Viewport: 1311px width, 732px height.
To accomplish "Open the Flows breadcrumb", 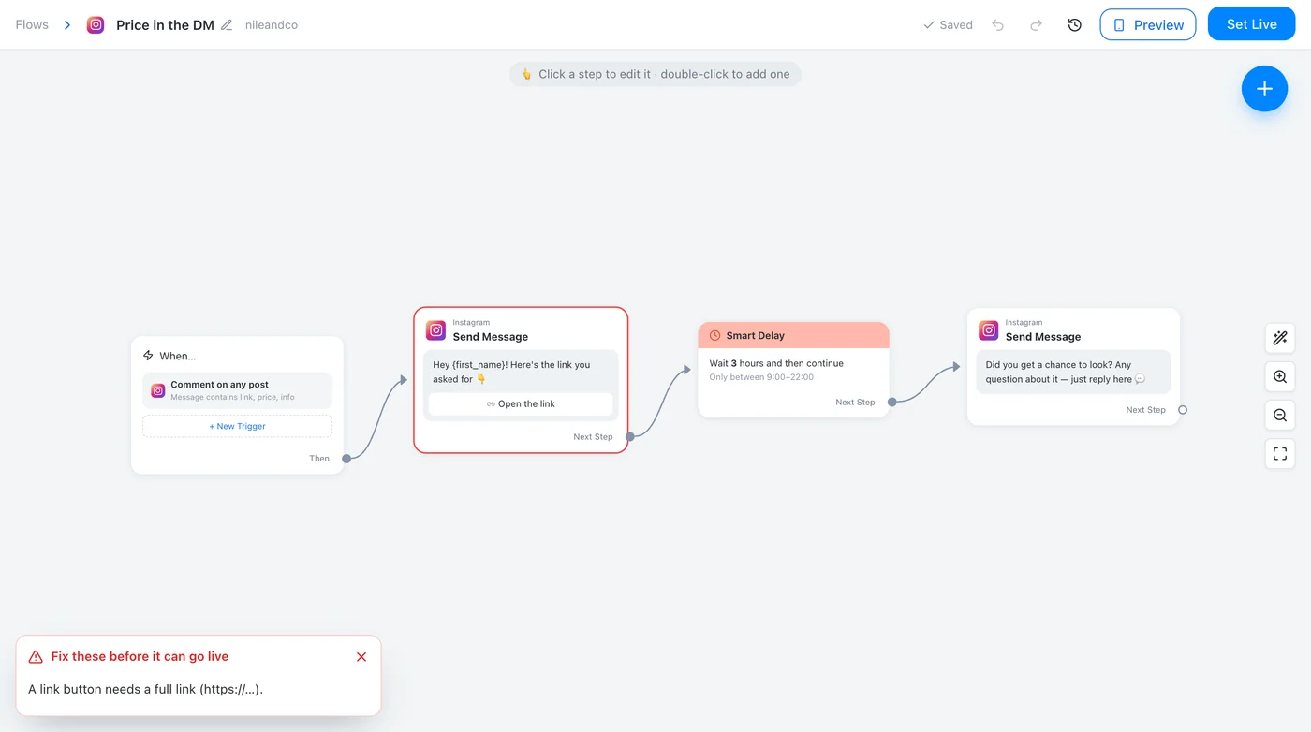I will point(32,25).
